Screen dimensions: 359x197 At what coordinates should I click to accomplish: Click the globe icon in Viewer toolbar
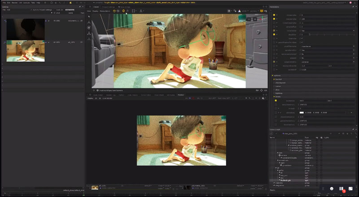click(118, 11)
